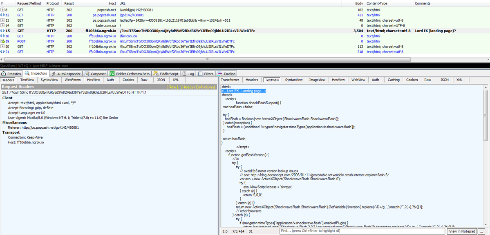Select the /world/go/142/430081 URL of session 8

click(x=136, y=10)
